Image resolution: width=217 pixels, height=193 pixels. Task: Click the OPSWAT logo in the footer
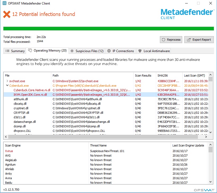tap(204, 190)
